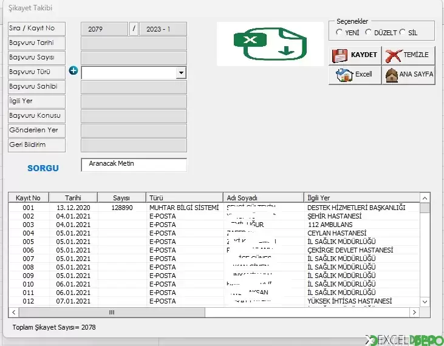
Task: Click the KAYDET save button
Action: point(355,55)
